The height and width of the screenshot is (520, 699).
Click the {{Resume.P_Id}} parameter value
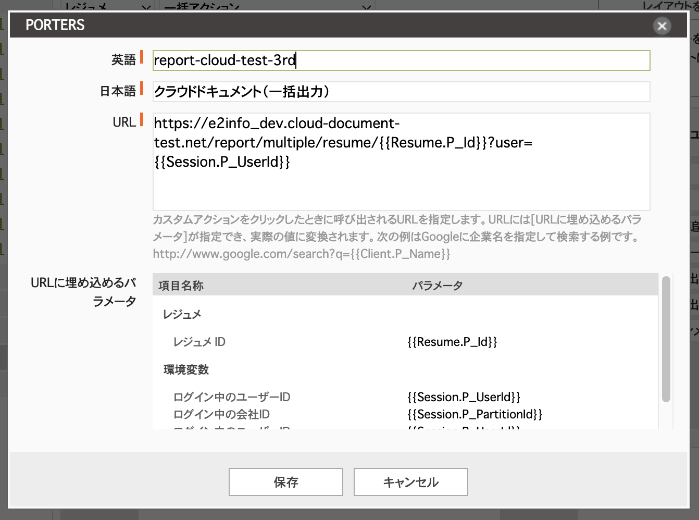452,342
